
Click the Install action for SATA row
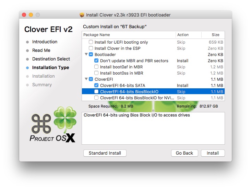tap(182, 86)
